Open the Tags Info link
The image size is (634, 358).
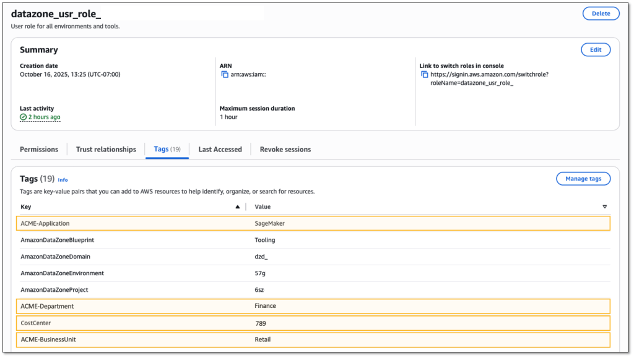click(63, 180)
